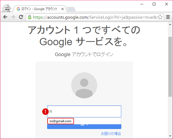This screenshot has height=139, width=173.
Task: Reload the Google login page
Action: (21, 17)
